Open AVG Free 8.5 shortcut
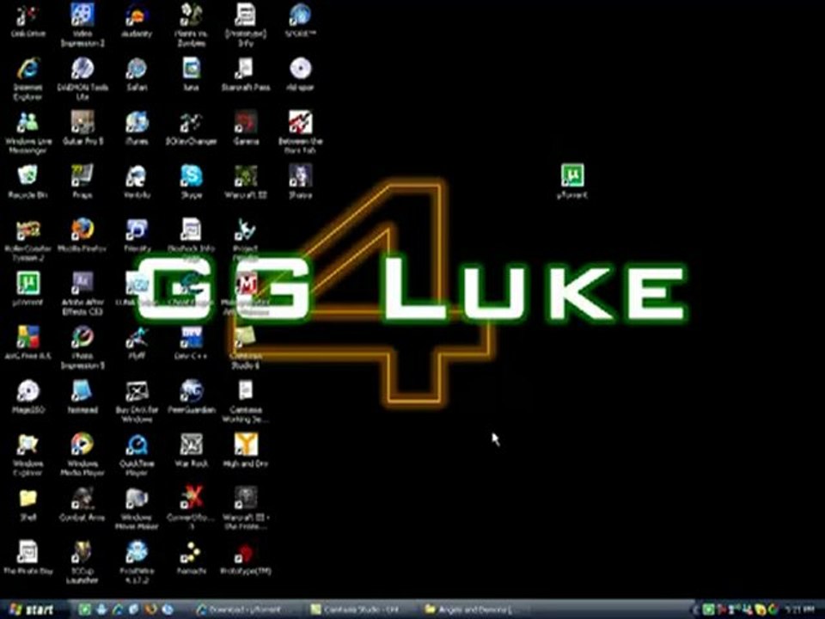 pos(27,343)
